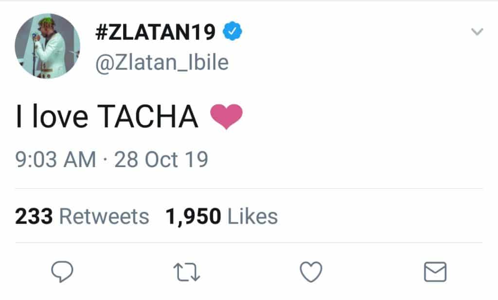
Task: Click the bold 1,950 like count number
Action: [193, 217]
